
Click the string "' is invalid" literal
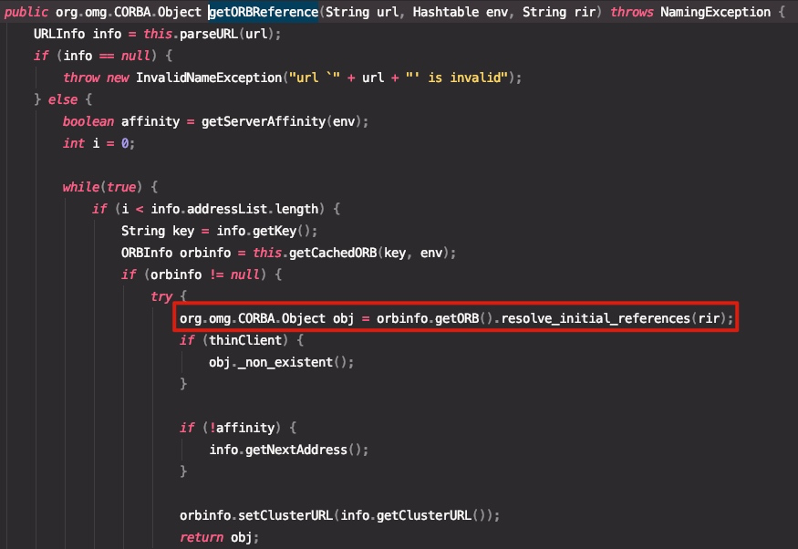click(457, 78)
